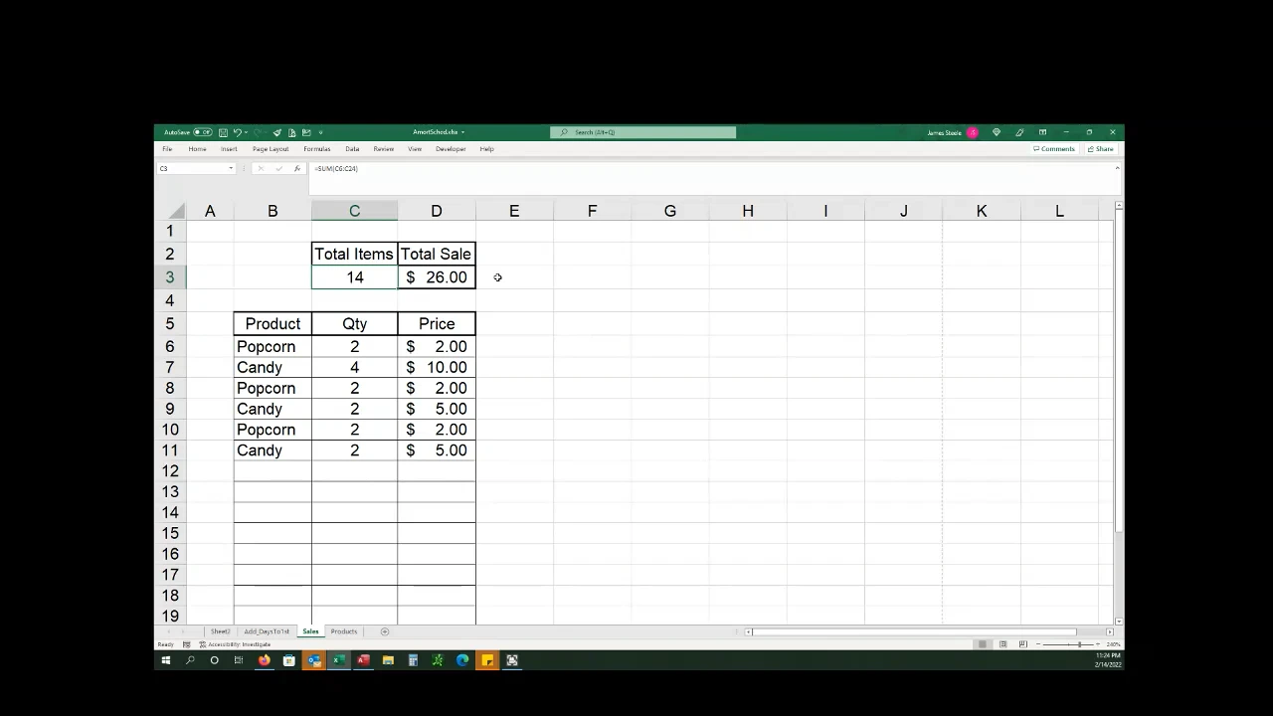The height and width of the screenshot is (716, 1273).
Task: Click the Save icon in the title bar
Action: pos(223,132)
